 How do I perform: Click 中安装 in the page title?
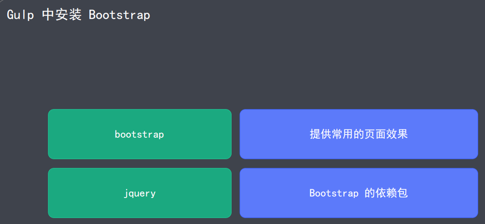[x=62, y=15]
